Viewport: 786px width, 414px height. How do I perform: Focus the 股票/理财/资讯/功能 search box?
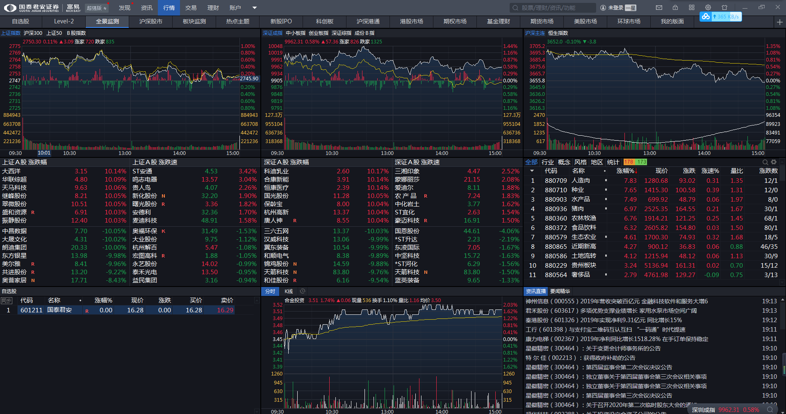tap(553, 8)
